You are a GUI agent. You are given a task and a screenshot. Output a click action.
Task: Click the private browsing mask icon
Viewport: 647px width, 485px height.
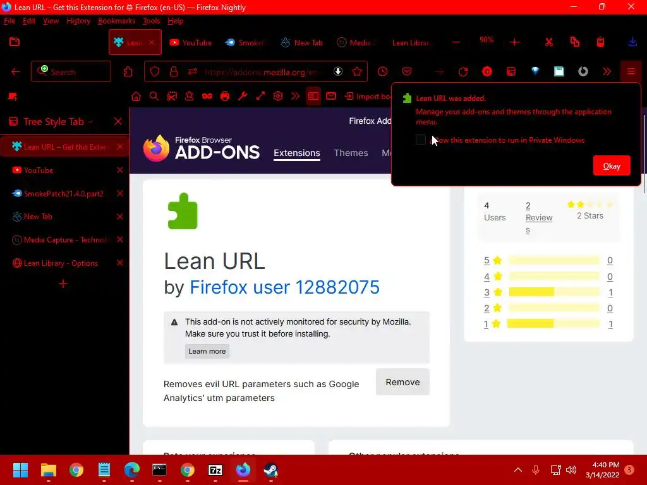207,97
